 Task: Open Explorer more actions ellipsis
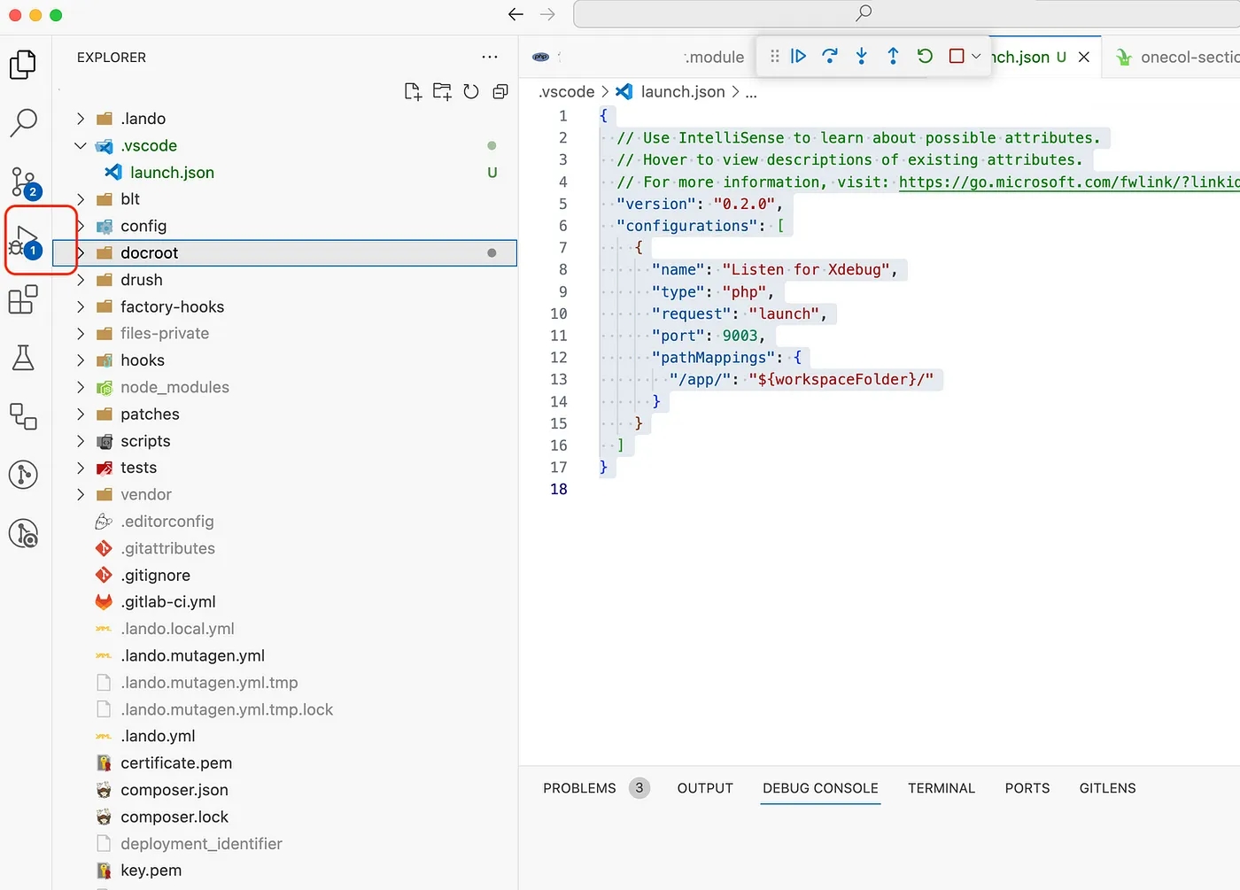490,57
